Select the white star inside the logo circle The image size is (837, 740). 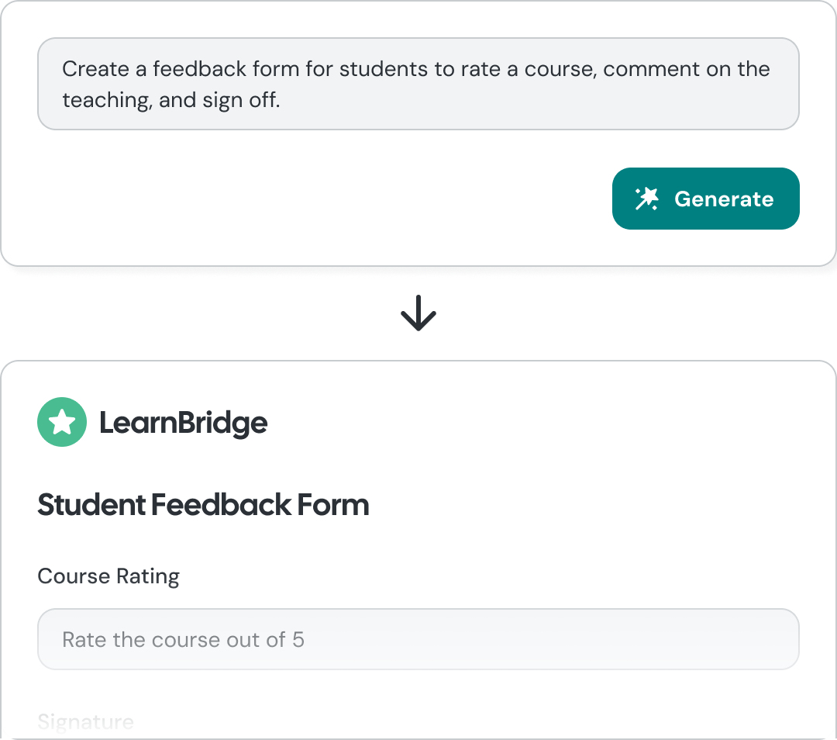(62, 422)
